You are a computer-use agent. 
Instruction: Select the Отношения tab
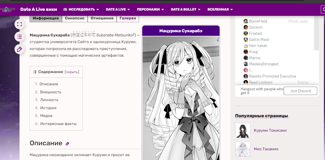[x=102, y=18]
